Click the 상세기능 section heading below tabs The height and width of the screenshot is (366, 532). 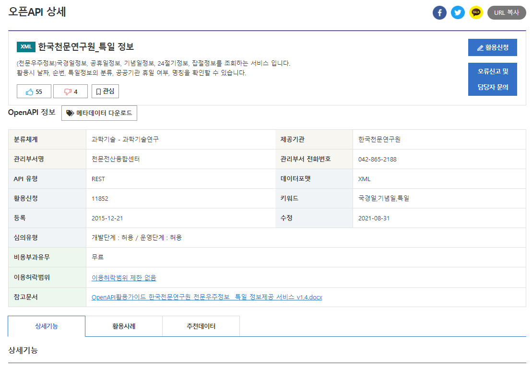[23, 350]
